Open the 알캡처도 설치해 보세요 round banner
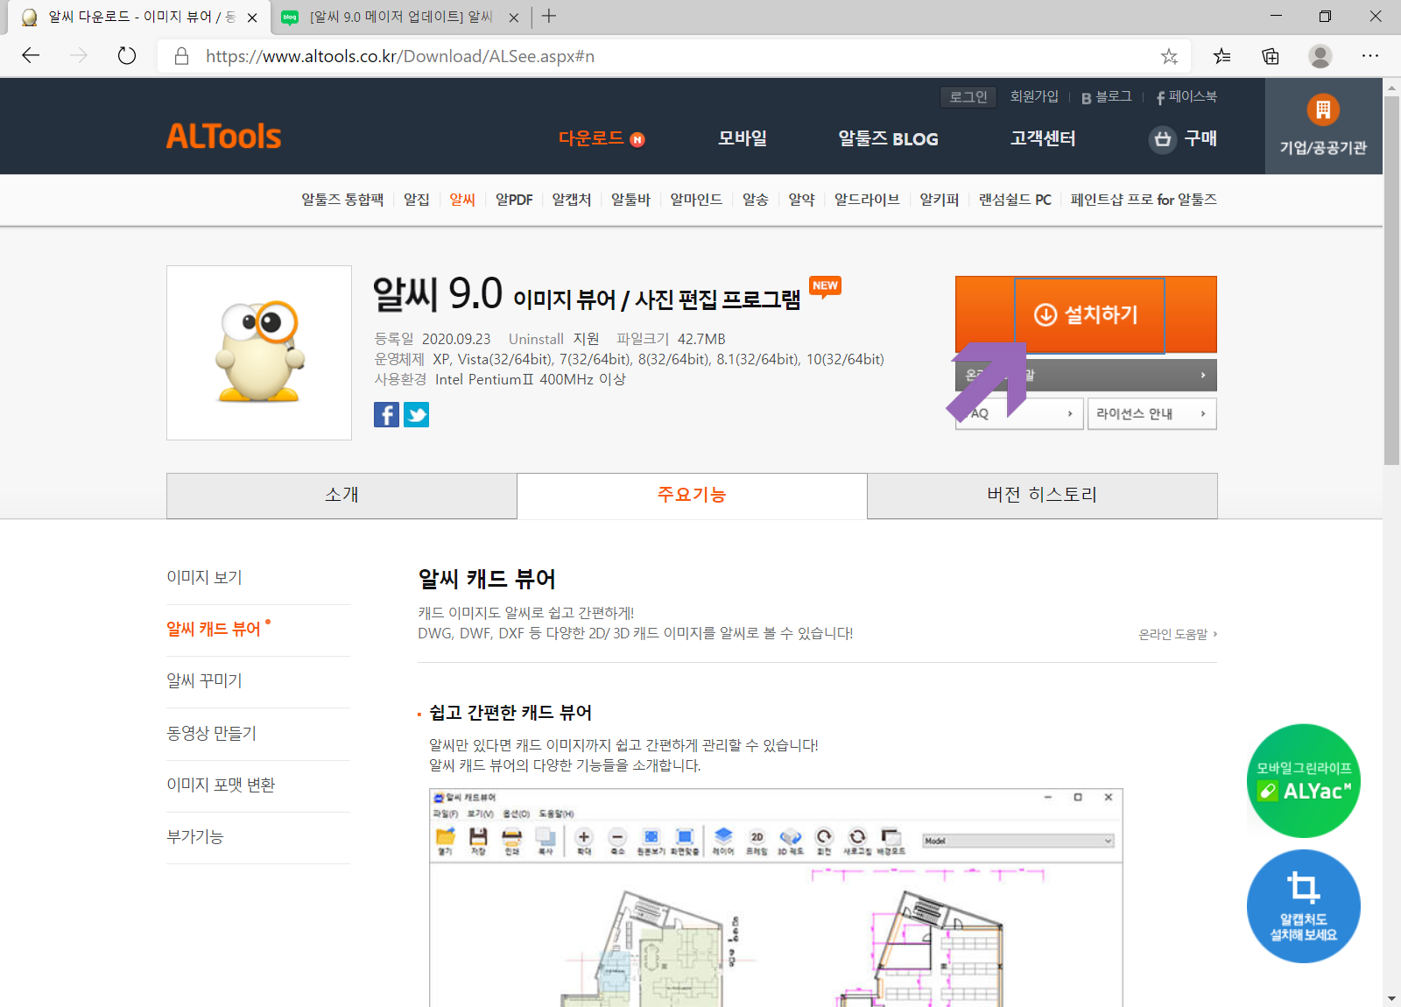 pyautogui.click(x=1303, y=906)
